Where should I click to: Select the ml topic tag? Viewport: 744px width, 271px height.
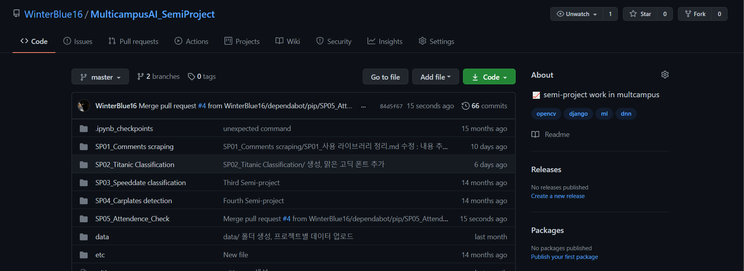tap(604, 114)
